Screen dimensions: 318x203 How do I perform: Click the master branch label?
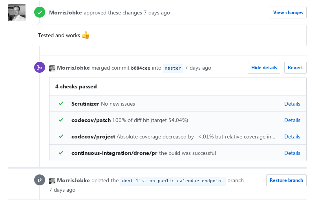173,68
